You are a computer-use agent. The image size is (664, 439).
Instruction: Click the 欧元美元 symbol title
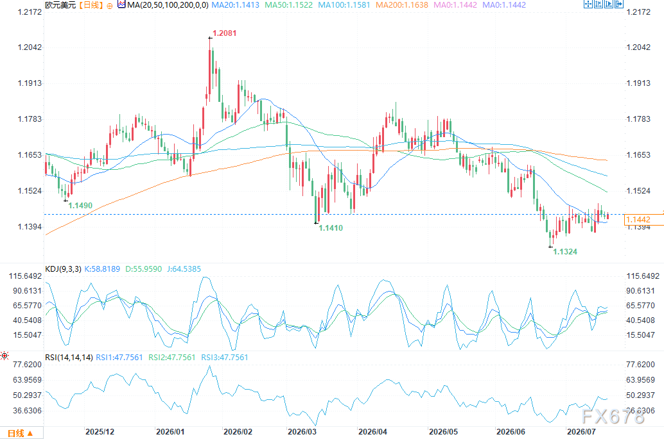pyautogui.click(x=60, y=5)
